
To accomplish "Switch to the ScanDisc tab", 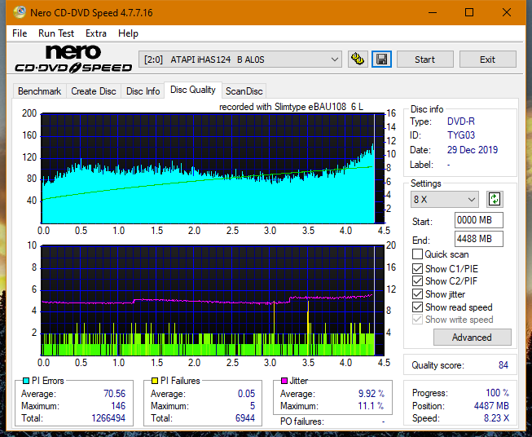I will click(244, 91).
